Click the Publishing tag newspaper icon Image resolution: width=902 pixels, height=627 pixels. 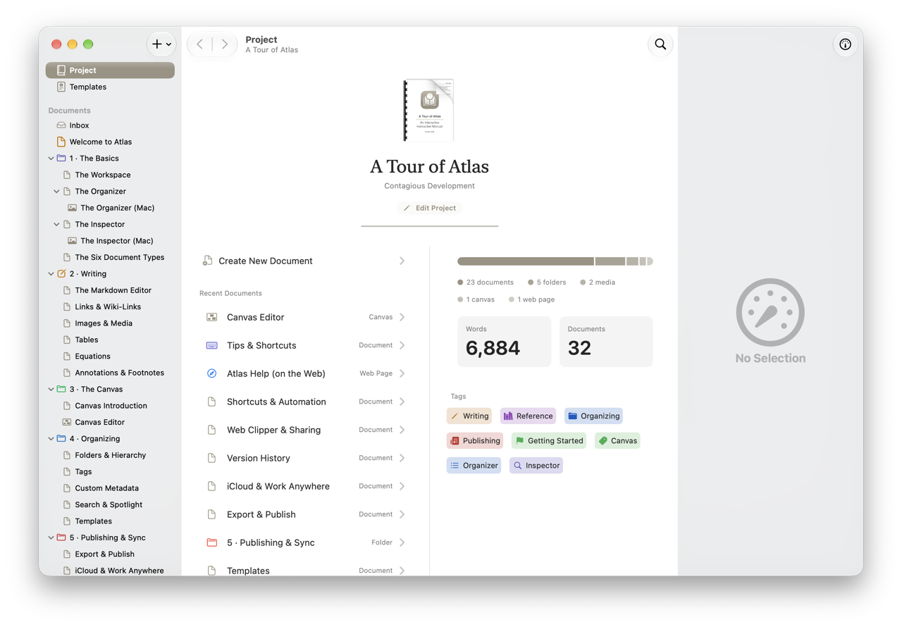[x=455, y=441]
